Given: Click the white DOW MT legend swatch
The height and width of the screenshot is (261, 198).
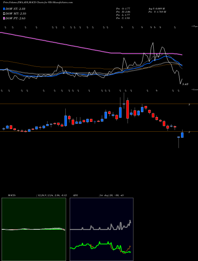Looking at the screenshot, I should pyautogui.click(x=4, y=14).
